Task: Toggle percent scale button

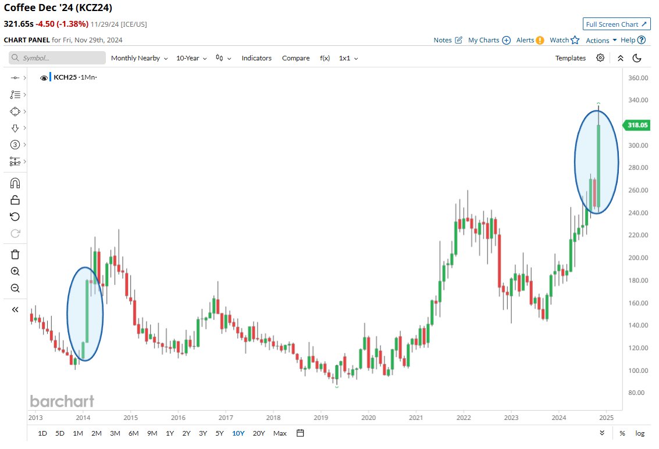Action: click(622, 433)
